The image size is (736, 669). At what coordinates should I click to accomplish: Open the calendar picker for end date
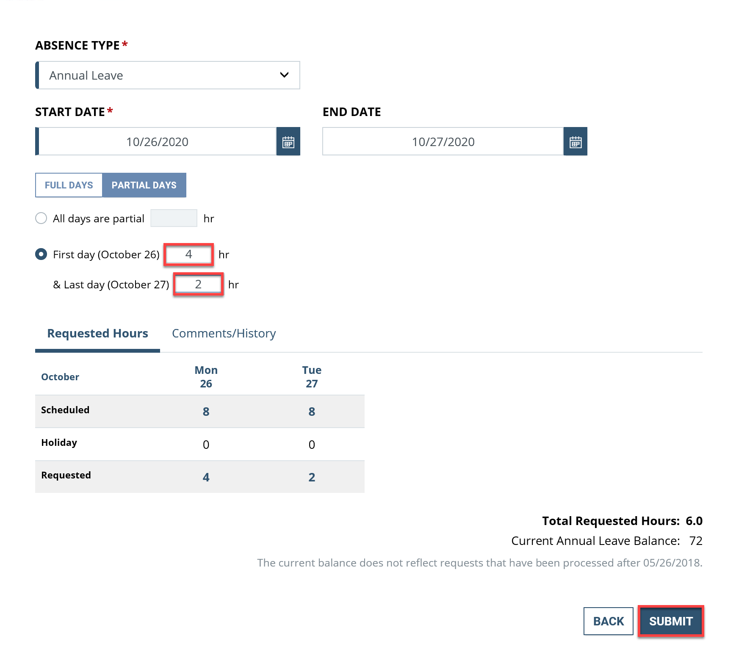pos(576,141)
